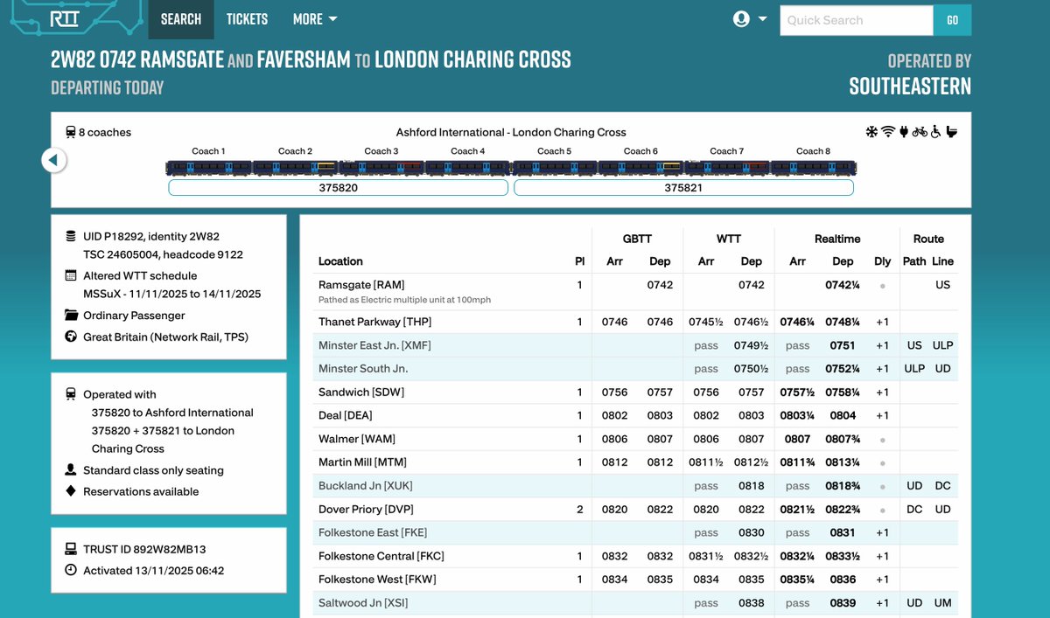This screenshot has height=618, width=1050.
Task: Open Folkestone East [FKE] location link
Action: [x=373, y=532]
